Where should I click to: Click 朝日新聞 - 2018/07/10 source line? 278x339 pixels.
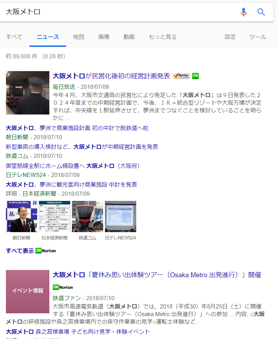click(34, 137)
